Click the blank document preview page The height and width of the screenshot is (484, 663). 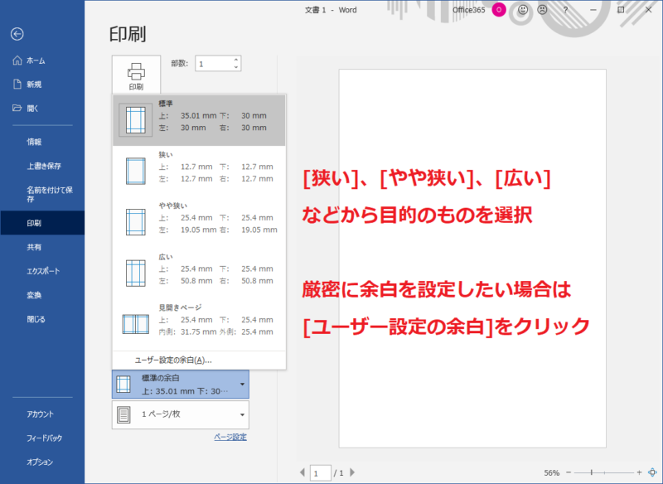coord(472,259)
